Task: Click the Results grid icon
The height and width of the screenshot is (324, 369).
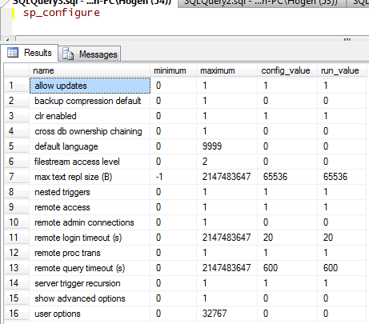Action: click(x=13, y=53)
